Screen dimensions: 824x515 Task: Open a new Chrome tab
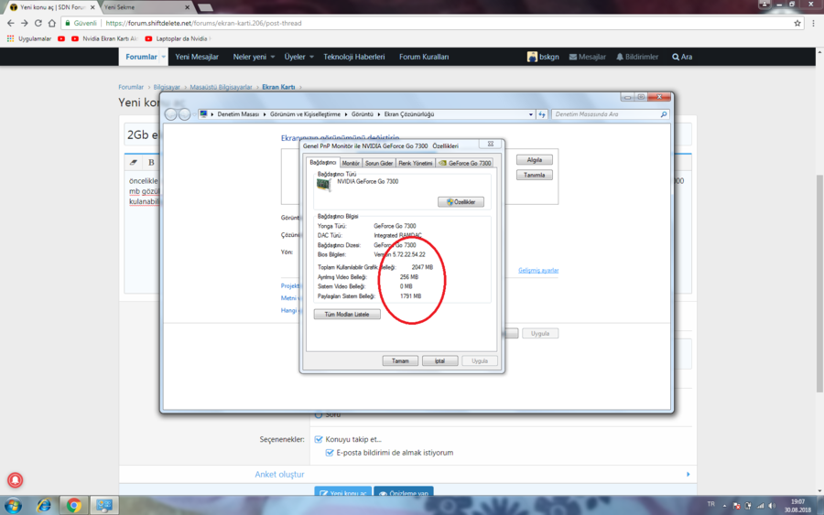coord(205,7)
